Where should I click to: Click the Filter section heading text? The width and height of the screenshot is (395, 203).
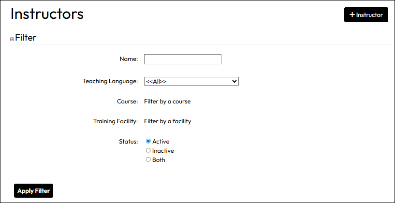tap(26, 37)
